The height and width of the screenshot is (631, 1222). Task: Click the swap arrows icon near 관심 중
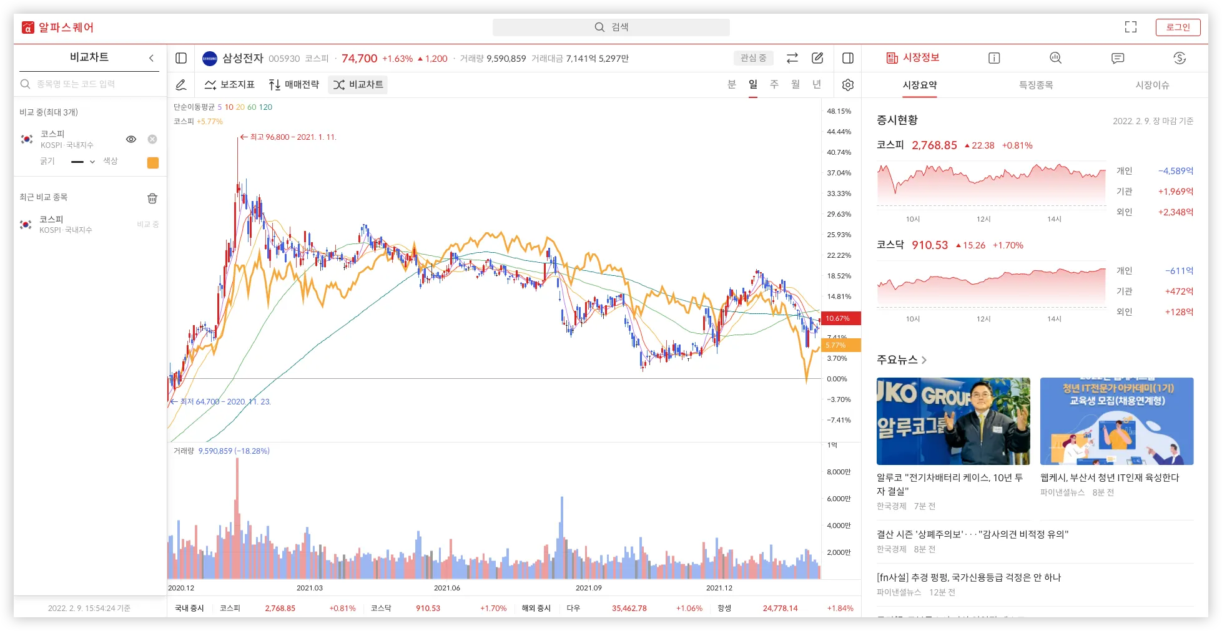coord(792,58)
